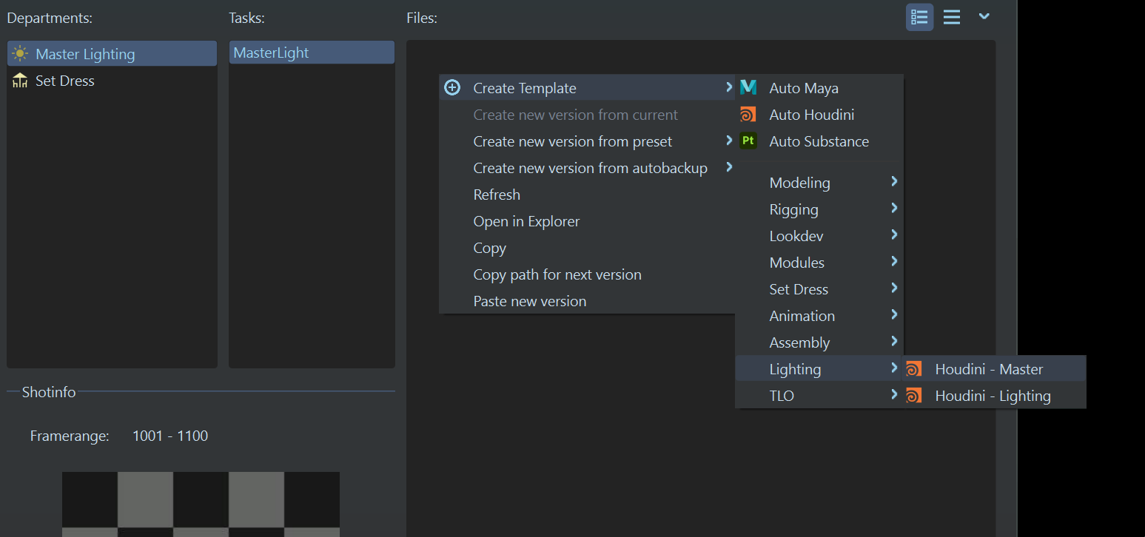Expand Create new version from autobackup submenu
This screenshot has width=1145, height=537.
pyautogui.click(x=590, y=168)
